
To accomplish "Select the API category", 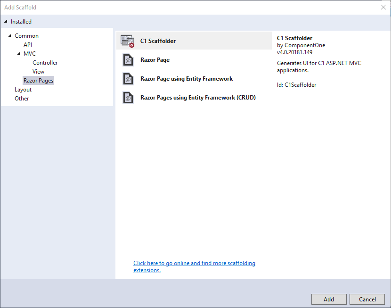I will [x=28, y=45].
